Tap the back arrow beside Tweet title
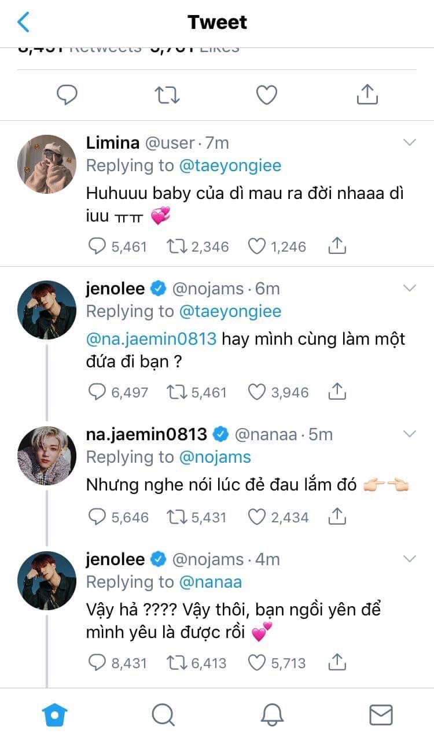The height and width of the screenshot is (745, 434). pos(24,22)
